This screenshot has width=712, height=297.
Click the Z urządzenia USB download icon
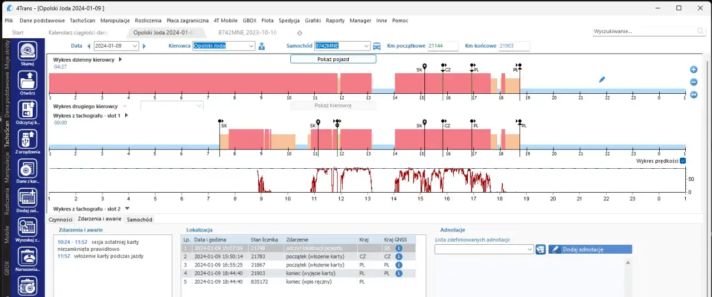coord(27,139)
